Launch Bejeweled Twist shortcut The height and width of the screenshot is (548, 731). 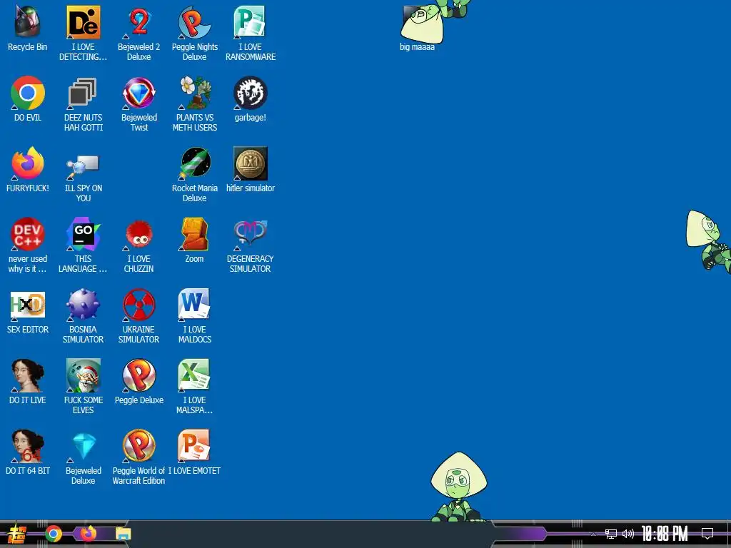click(139, 103)
